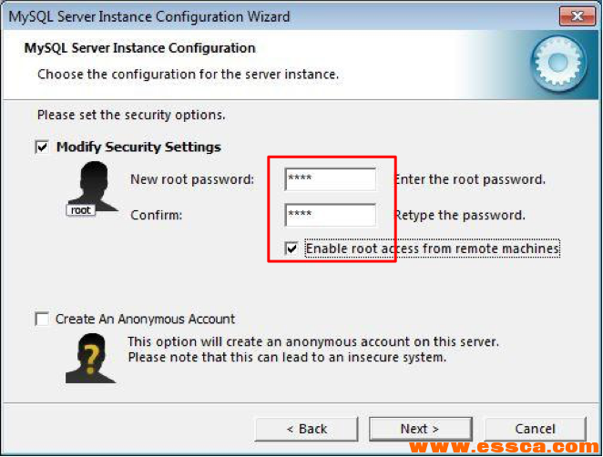Click the wizard title bar text
This screenshot has width=603, height=457.
[x=149, y=16]
